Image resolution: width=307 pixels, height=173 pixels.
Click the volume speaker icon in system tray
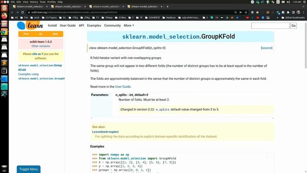(288, 2)
